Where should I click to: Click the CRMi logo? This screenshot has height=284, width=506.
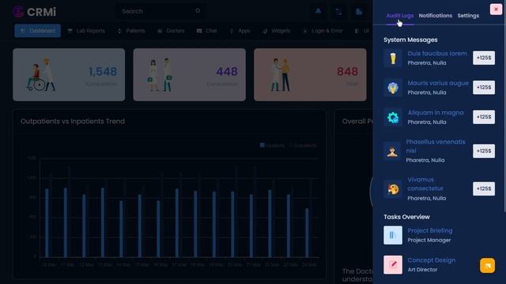pyautogui.click(x=34, y=12)
